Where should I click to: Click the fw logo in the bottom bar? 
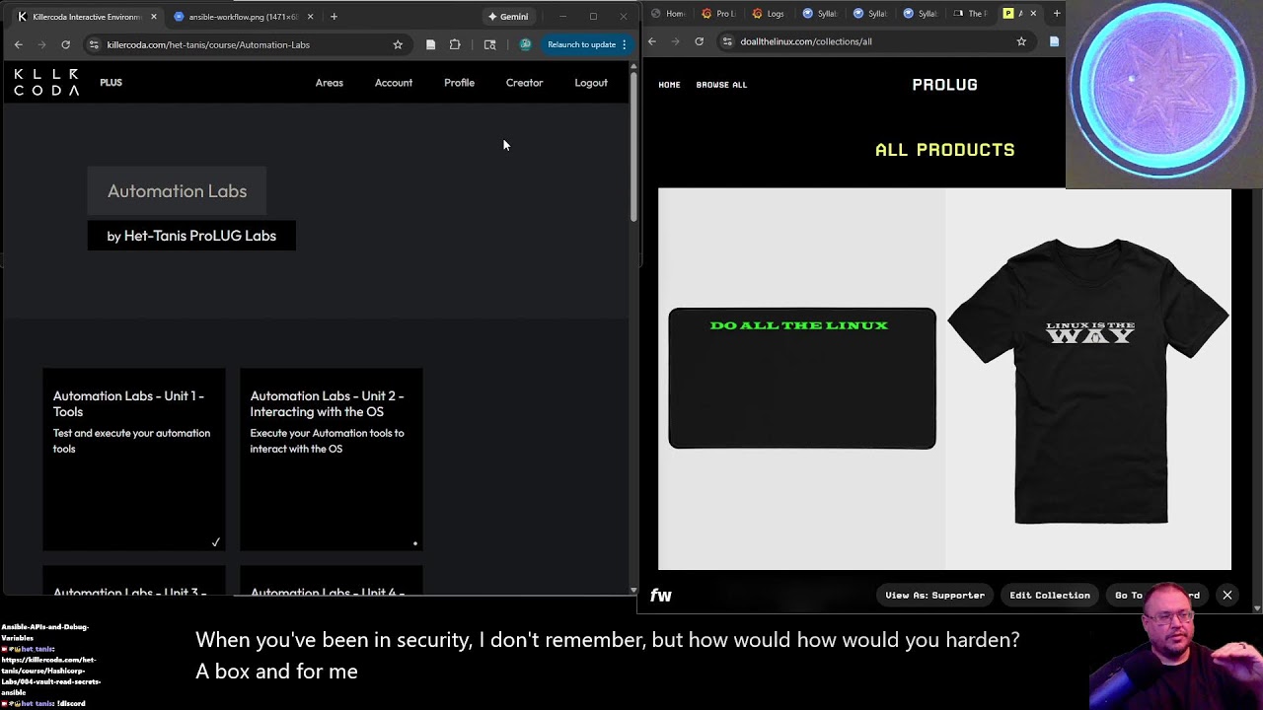pos(660,596)
